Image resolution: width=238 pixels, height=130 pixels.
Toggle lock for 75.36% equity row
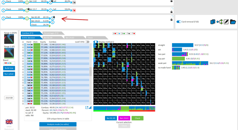click(x=23, y=90)
